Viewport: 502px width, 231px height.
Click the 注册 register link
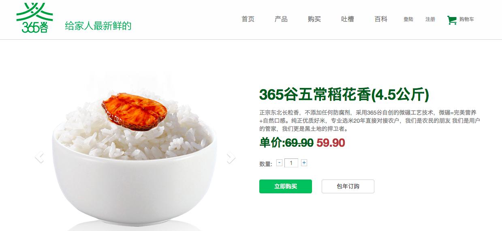[430, 19]
